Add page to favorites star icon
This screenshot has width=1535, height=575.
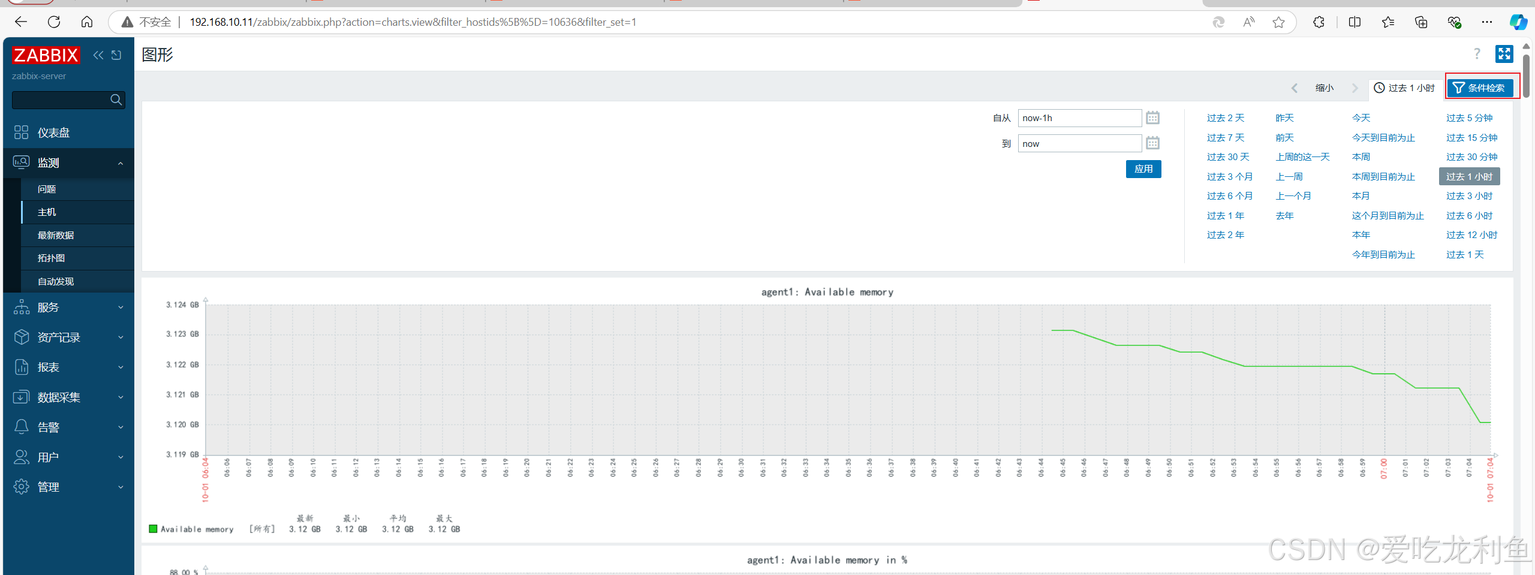[x=1278, y=22]
